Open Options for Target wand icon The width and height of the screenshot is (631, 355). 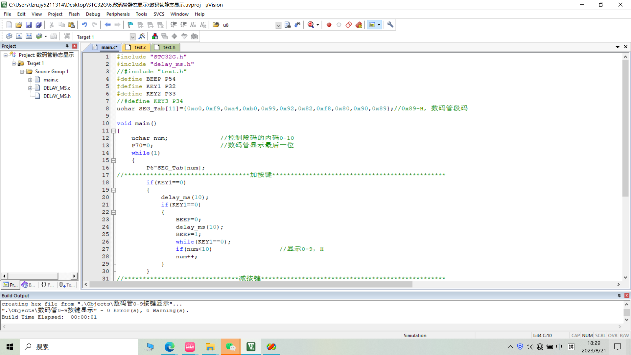142,36
